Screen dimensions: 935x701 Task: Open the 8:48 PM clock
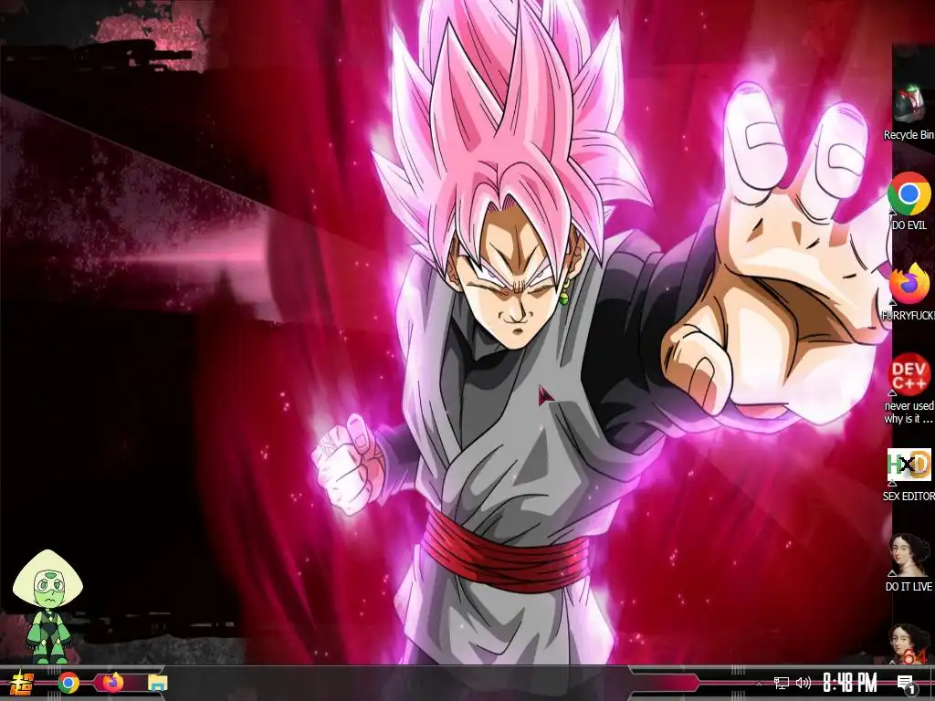(850, 683)
